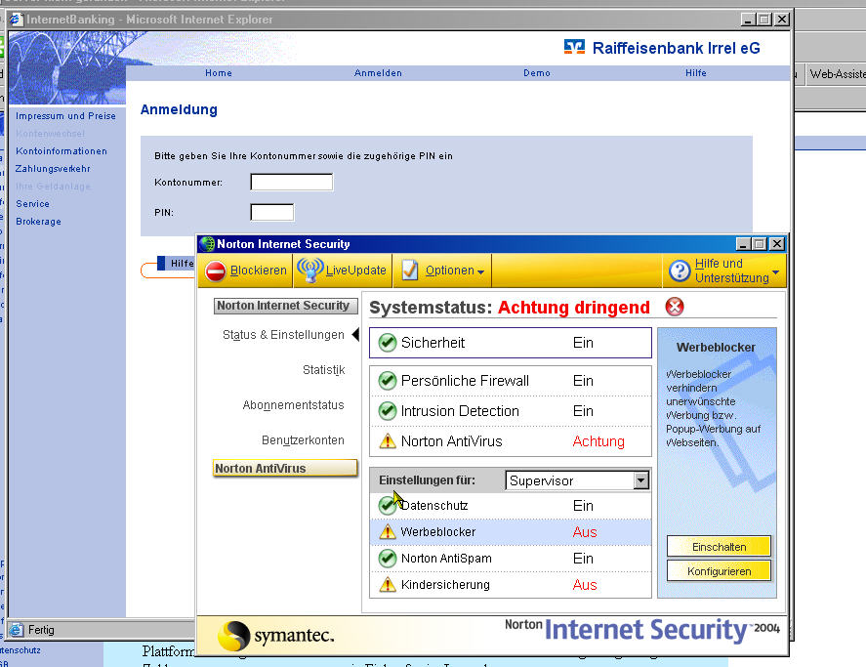Screen dimensions: 866x667
Task: Click Internet Explorer icon in InternetBanking title bar
Action: tap(16, 20)
